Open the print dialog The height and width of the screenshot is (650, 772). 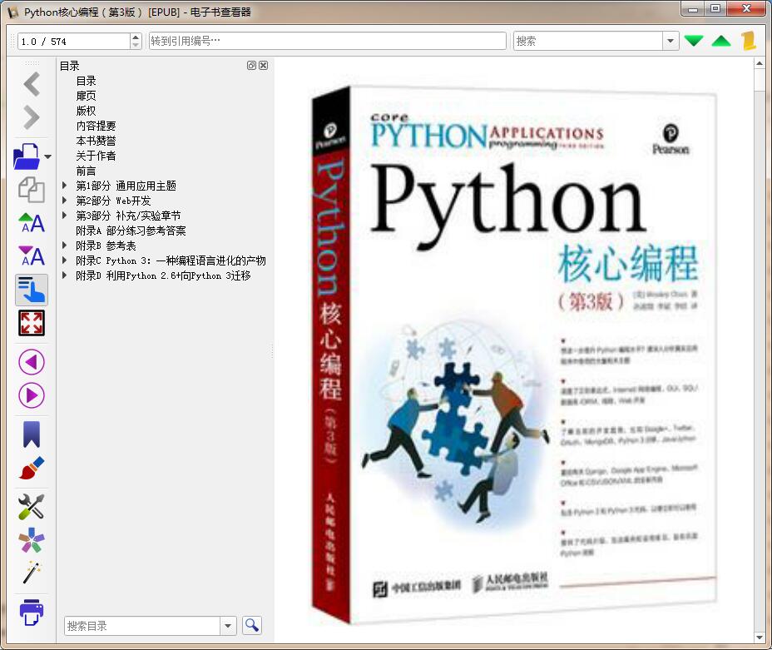31,613
